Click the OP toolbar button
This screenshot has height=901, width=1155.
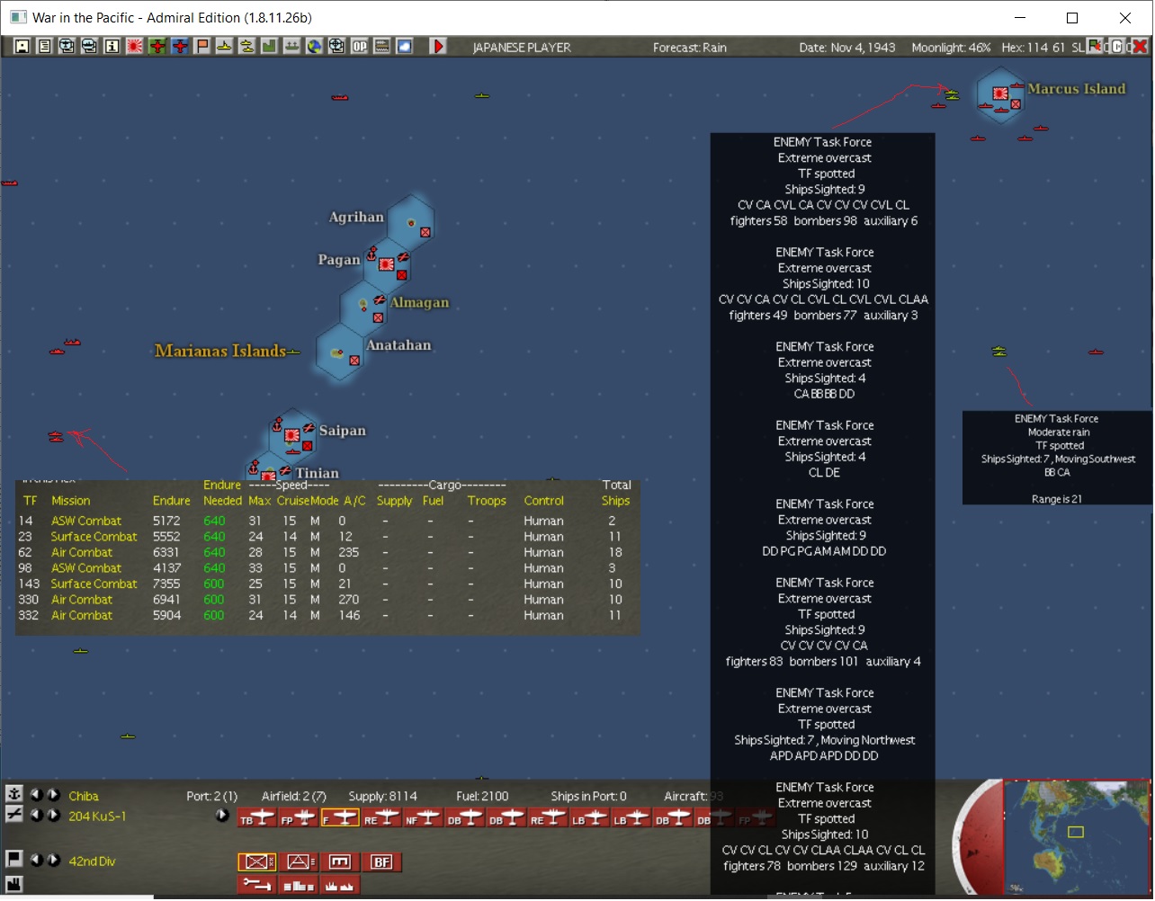[x=360, y=47]
